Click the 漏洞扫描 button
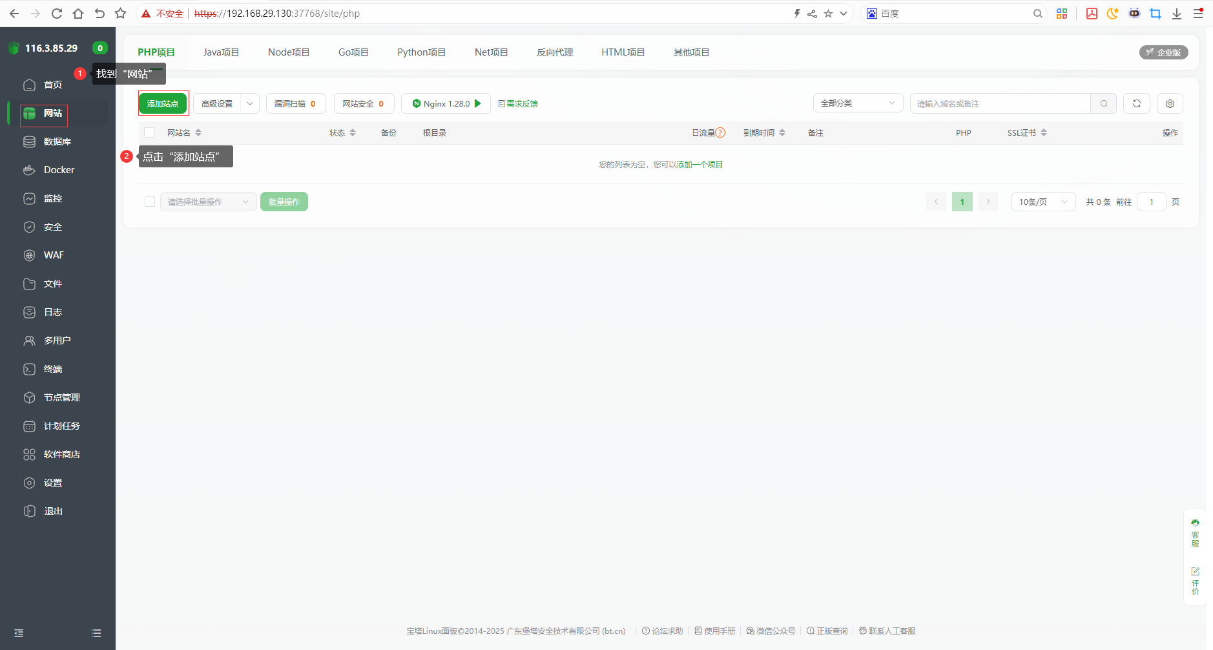 coord(296,103)
